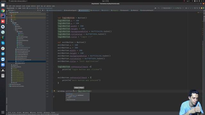Click loginButton argument in window.setContent call
Image resolution: width=205 pixels, height=115 pixels.
click(84, 91)
